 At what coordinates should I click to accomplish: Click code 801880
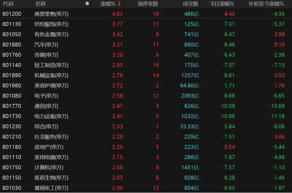(x=12, y=45)
